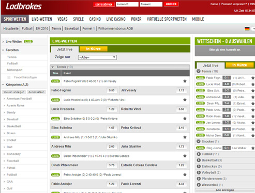The image size is (255, 193).
Task: Click sidebar star for Ding Junhui snooker match
Action: tap(253, 148)
